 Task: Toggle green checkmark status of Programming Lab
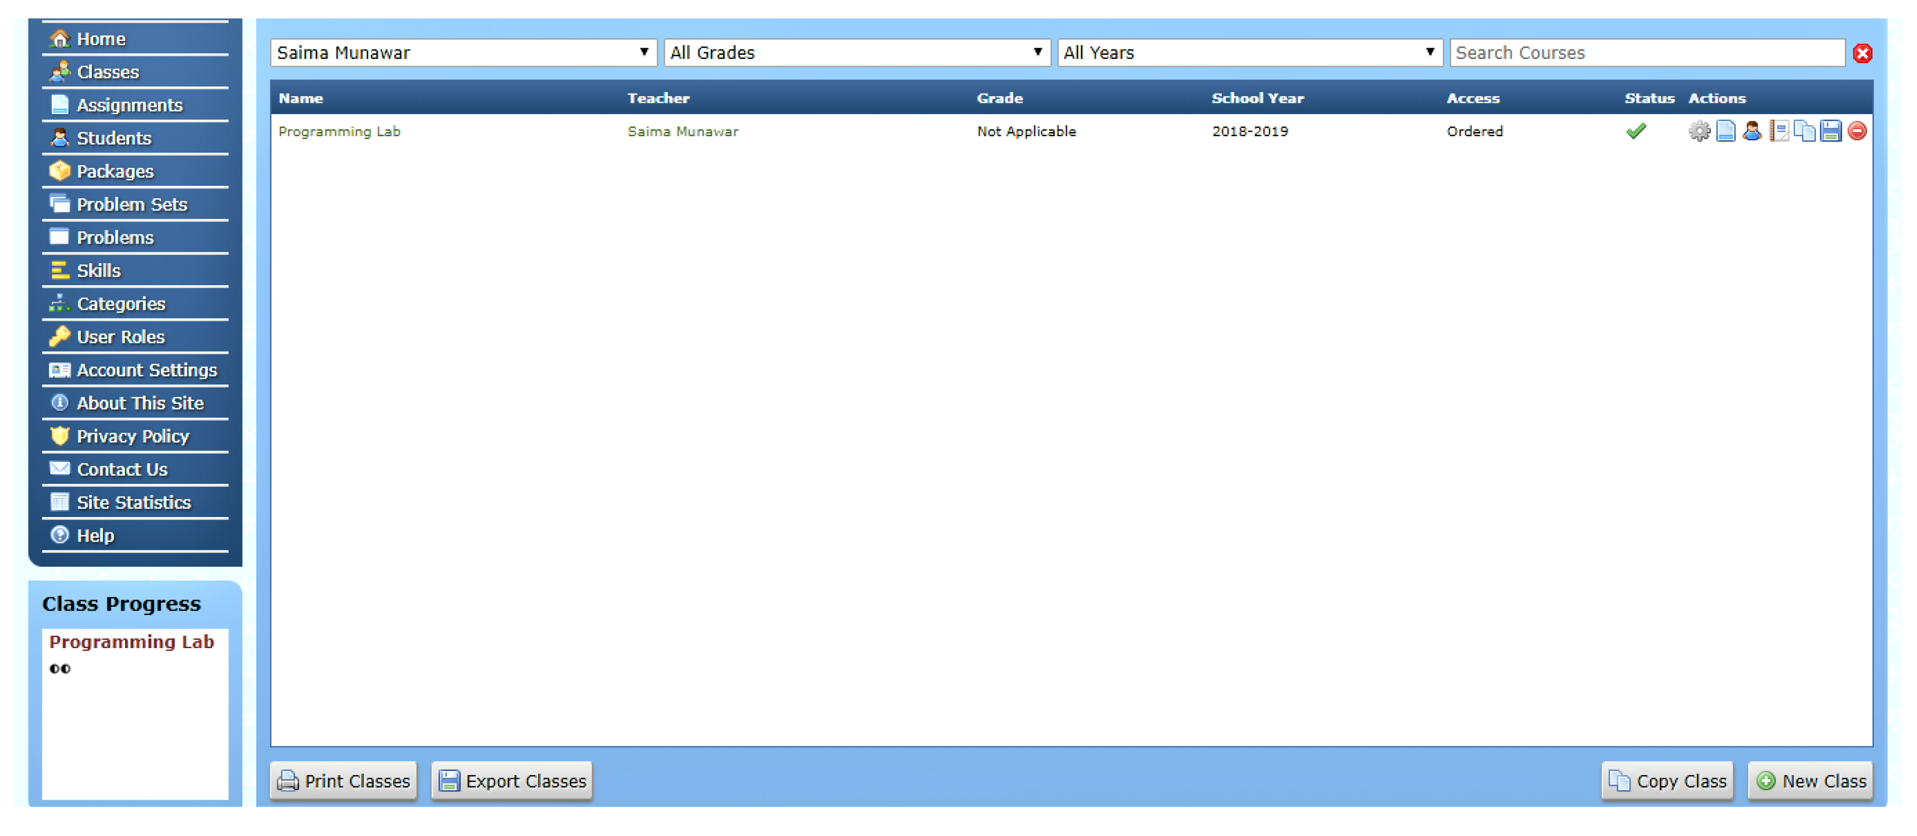tap(1636, 132)
